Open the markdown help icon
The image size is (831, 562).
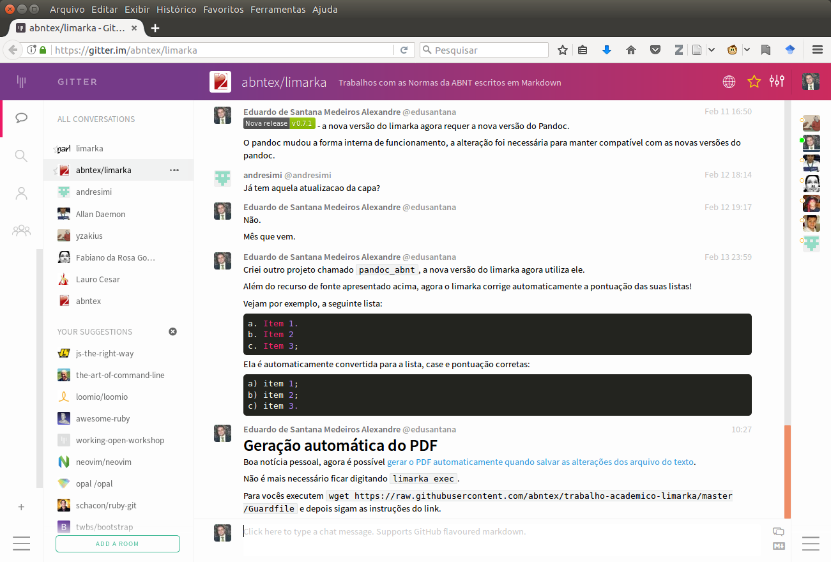coord(778,545)
